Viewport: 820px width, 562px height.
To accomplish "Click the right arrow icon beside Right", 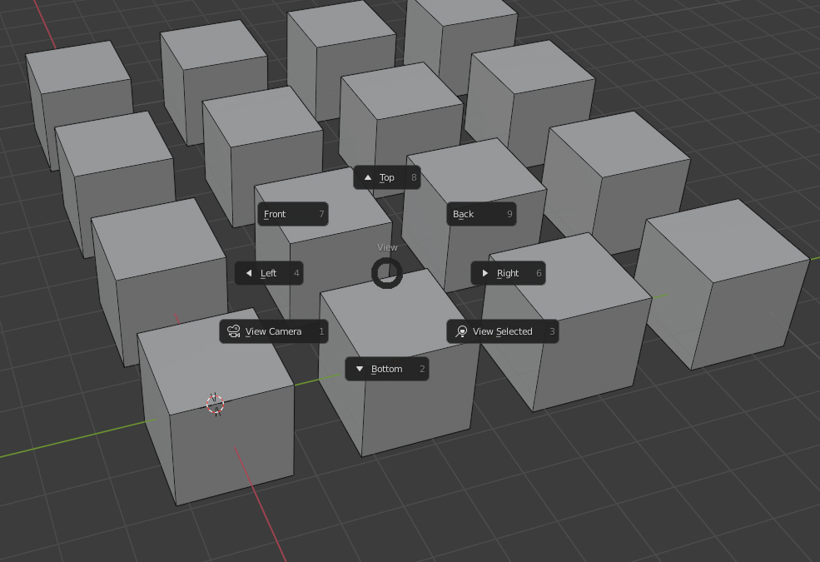I will 485,273.
